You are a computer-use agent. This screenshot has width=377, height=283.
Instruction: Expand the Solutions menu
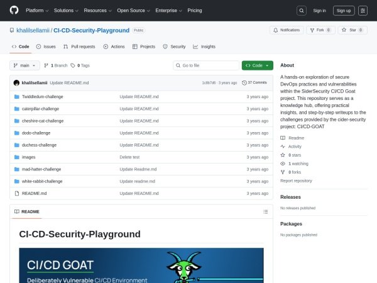click(x=66, y=10)
